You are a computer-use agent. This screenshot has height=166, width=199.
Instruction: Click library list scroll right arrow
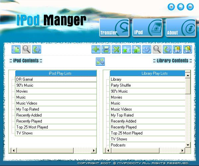click(182, 150)
